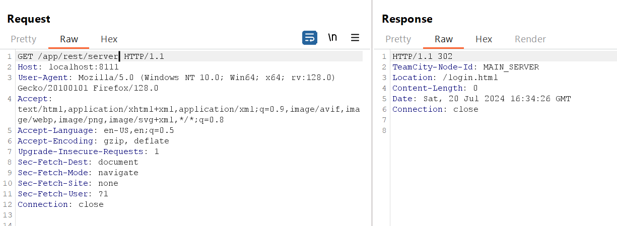617x226 pixels.
Task: Open the Request hamburger options menu
Action: pyautogui.click(x=355, y=38)
